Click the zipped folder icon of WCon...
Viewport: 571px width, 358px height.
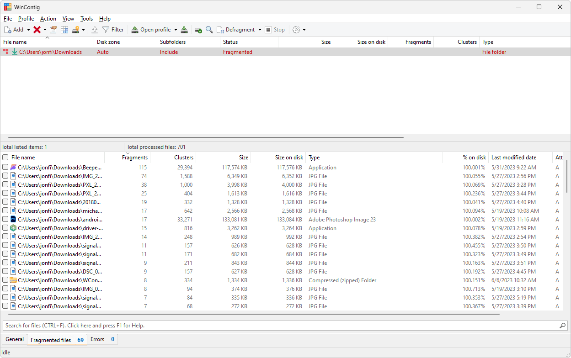(13, 280)
